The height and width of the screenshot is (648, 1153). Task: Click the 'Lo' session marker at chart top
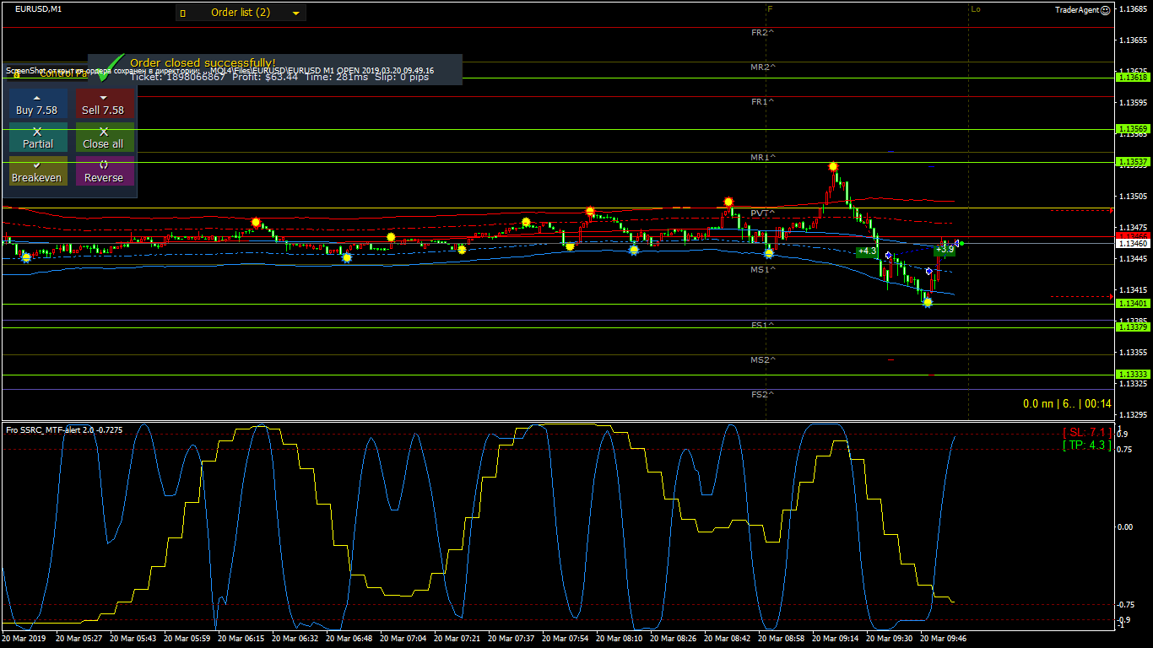pos(976,9)
